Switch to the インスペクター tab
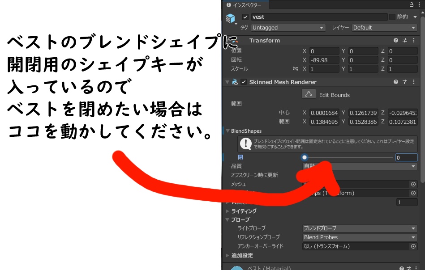The width and height of the screenshot is (425, 270). (x=245, y=5)
